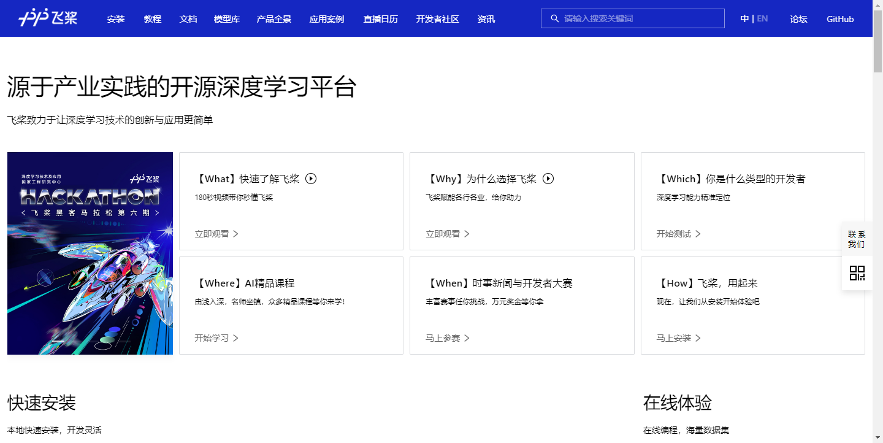The height and width of the screenshot is (443, 883).
Task: Click arrow next to 开始测试
Action: pos(698,234)
